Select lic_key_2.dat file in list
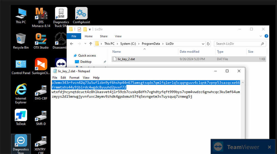Viewport: 277px width, 154px height. [189, 59]
